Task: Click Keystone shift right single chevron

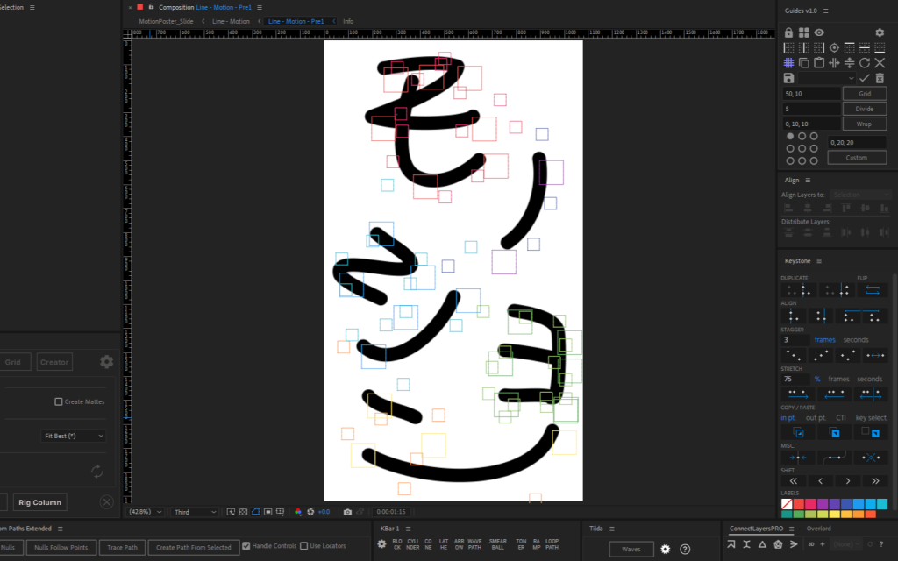Action: point(848,481)
